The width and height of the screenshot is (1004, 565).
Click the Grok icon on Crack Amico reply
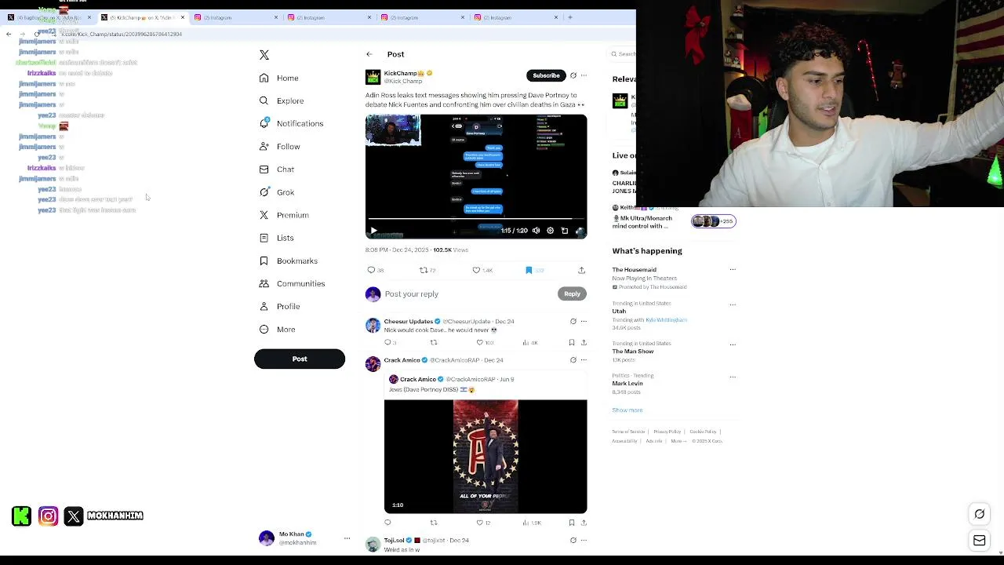[573, 360]
